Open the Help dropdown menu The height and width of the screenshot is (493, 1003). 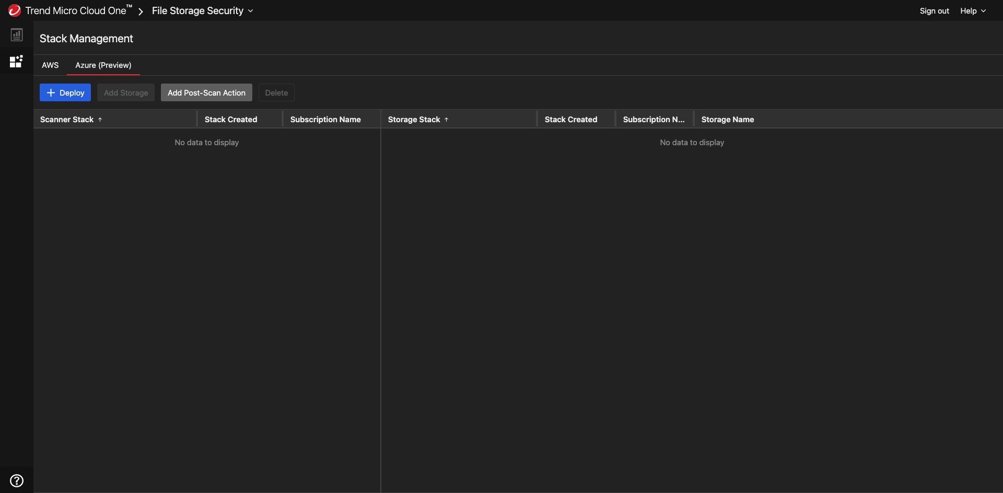(x=973, y=11)
